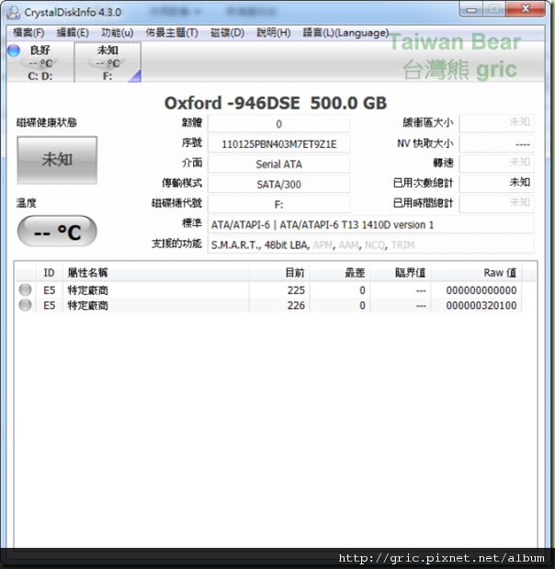This screenshot has width=555, height=569.
Task: Select current value 225
Action: click(296, 290)
